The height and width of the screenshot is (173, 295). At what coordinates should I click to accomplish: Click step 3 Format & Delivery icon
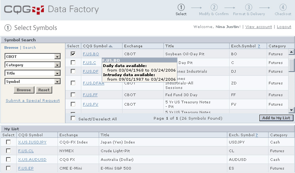click(248, 7)
